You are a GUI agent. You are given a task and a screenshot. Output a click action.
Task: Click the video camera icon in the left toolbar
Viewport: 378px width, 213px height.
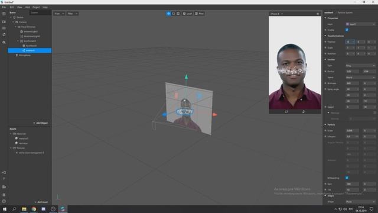pyautogui.click(x=4, y=22)
